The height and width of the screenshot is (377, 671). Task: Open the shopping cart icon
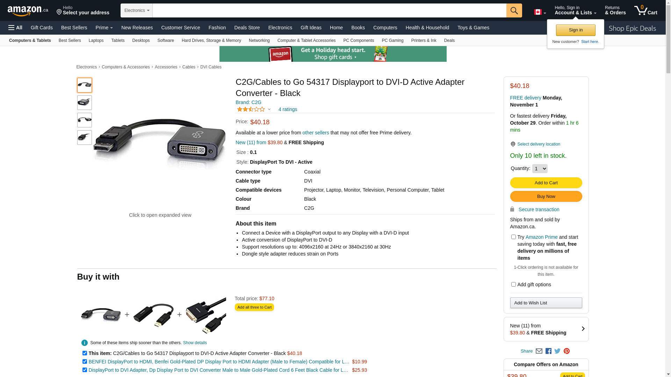pyautogui.click(x=645, y=10)
